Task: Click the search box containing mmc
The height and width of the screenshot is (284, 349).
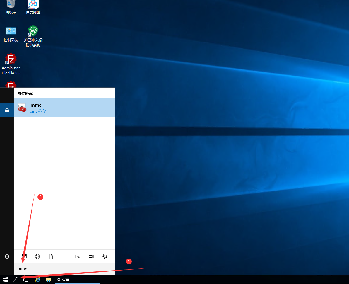Action: click(x=64, y=269)
